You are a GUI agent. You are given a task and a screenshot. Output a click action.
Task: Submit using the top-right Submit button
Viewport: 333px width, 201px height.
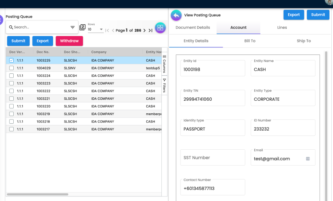(x=318, y=15)
